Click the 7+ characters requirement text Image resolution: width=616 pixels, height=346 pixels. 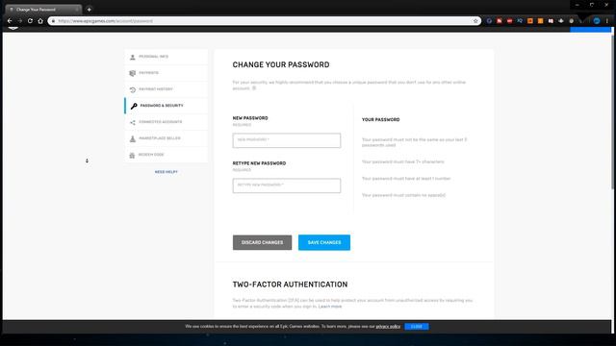pyautogui.click(x=402, y=161)
